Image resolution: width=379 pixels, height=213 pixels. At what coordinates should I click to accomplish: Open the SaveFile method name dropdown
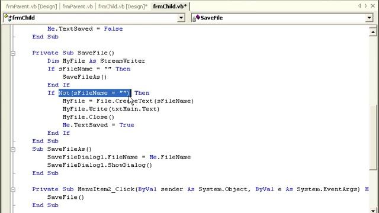(369, 18)
